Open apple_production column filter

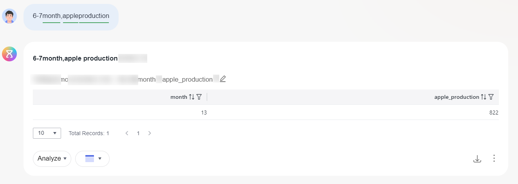(491, 97)
